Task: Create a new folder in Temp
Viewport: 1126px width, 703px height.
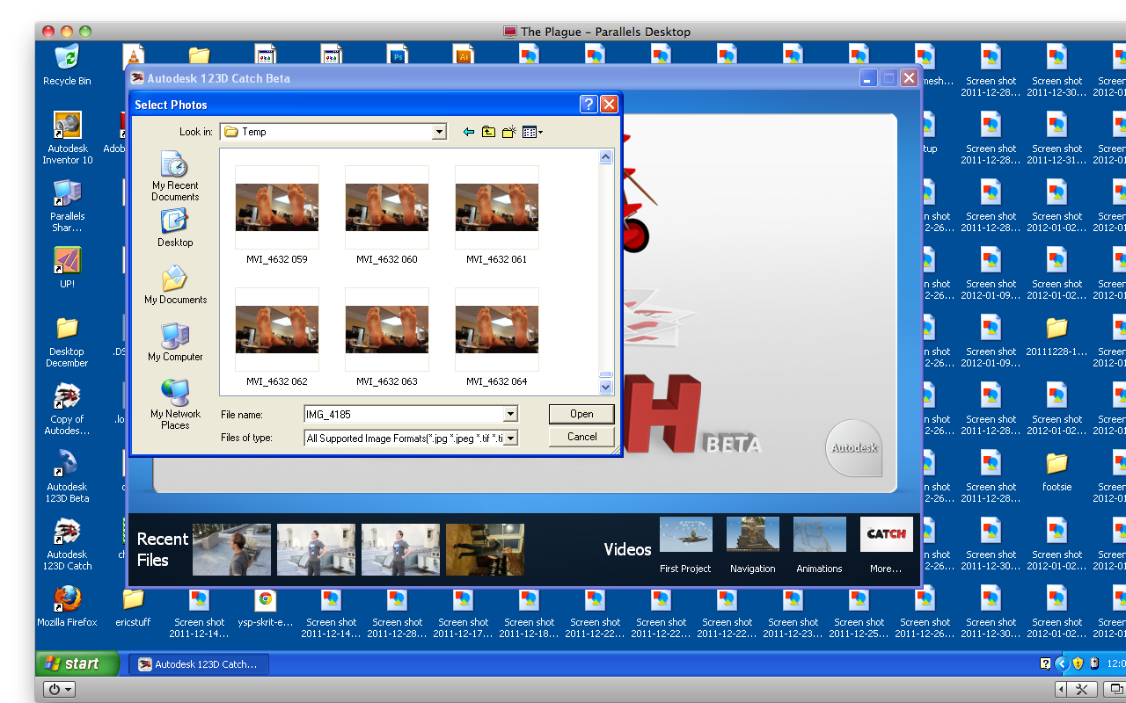Action: tap(508, 132)
